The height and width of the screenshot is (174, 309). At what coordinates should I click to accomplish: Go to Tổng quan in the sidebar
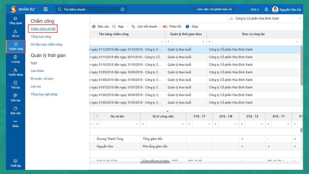pyautogui.click(x=15, y=21)
